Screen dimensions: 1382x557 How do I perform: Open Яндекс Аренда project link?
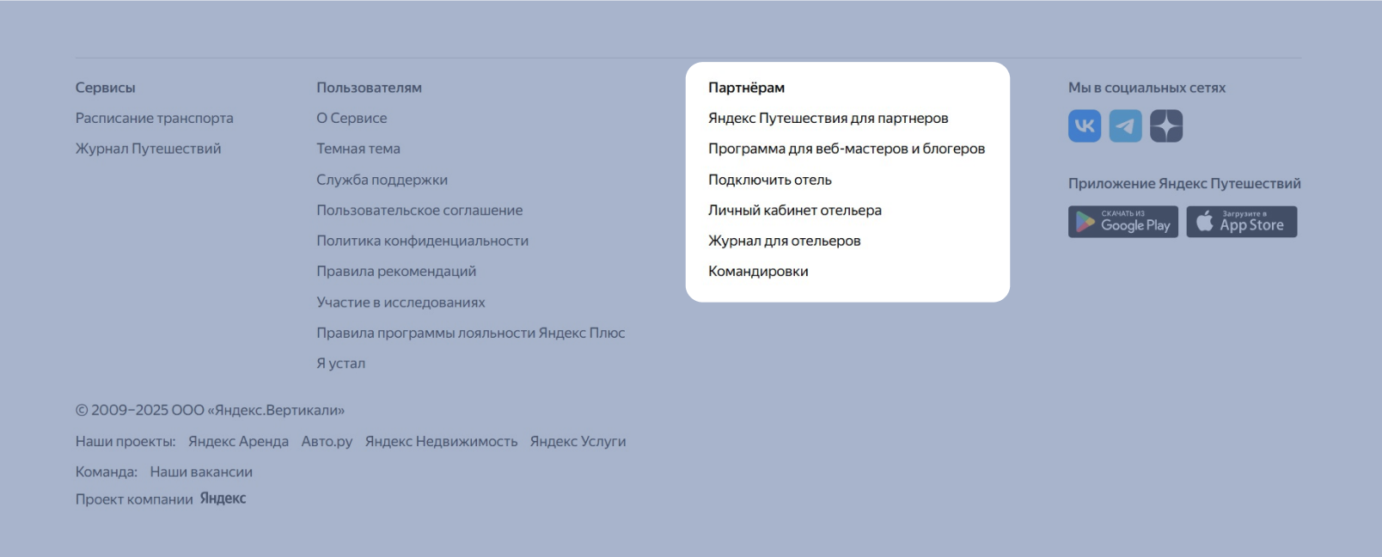point(238,441)
